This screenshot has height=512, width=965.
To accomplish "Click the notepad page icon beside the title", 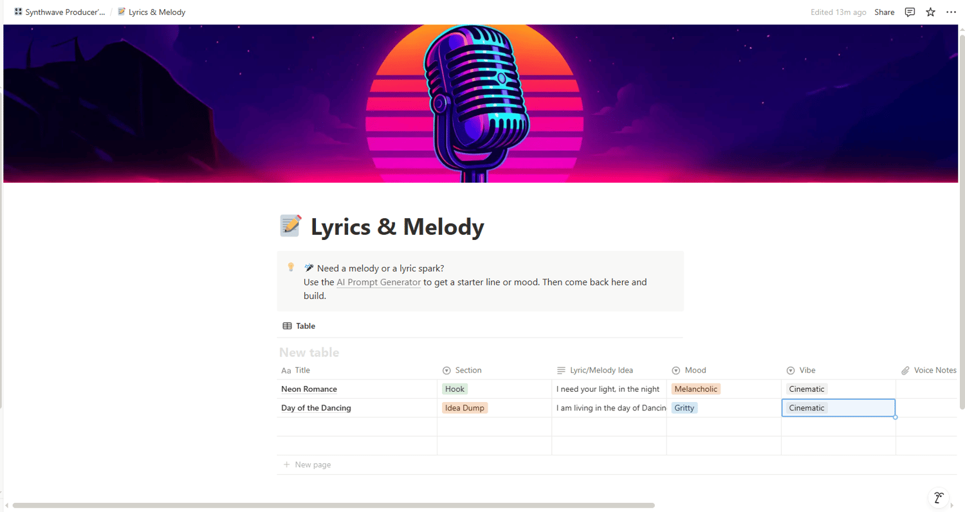I will click(x=291, y=226).
